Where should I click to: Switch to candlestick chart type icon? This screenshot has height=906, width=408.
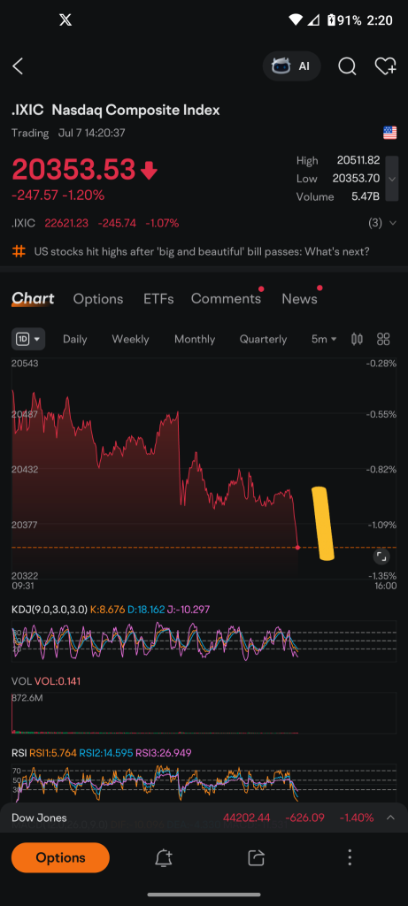[x=358, y=339]
